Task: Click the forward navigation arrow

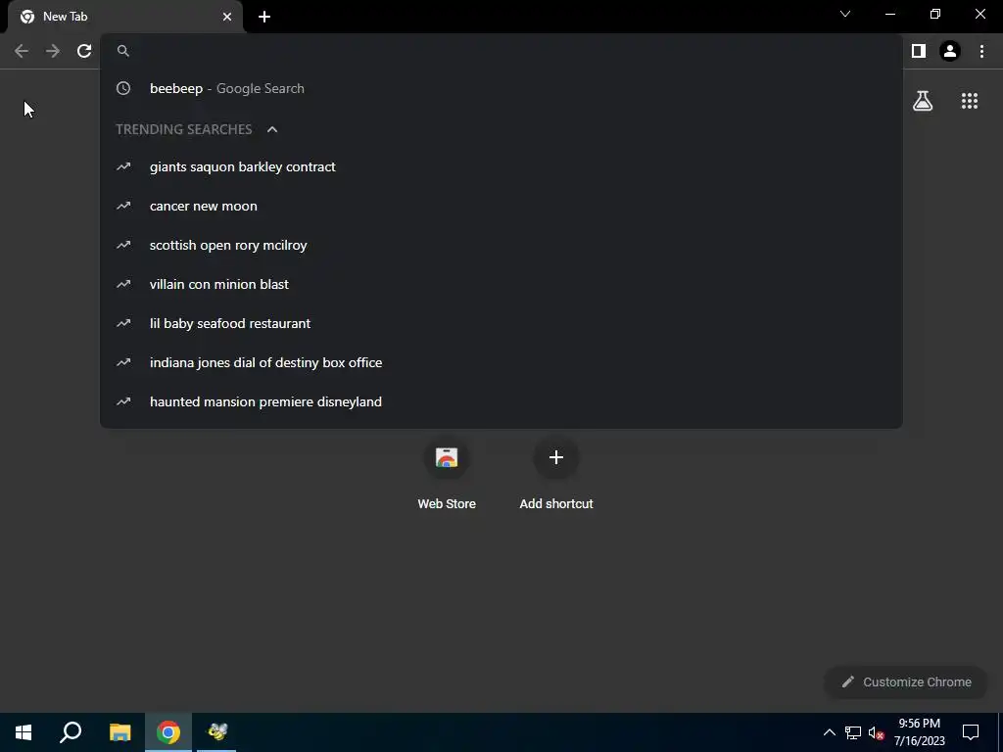Action: pos(53,51)
